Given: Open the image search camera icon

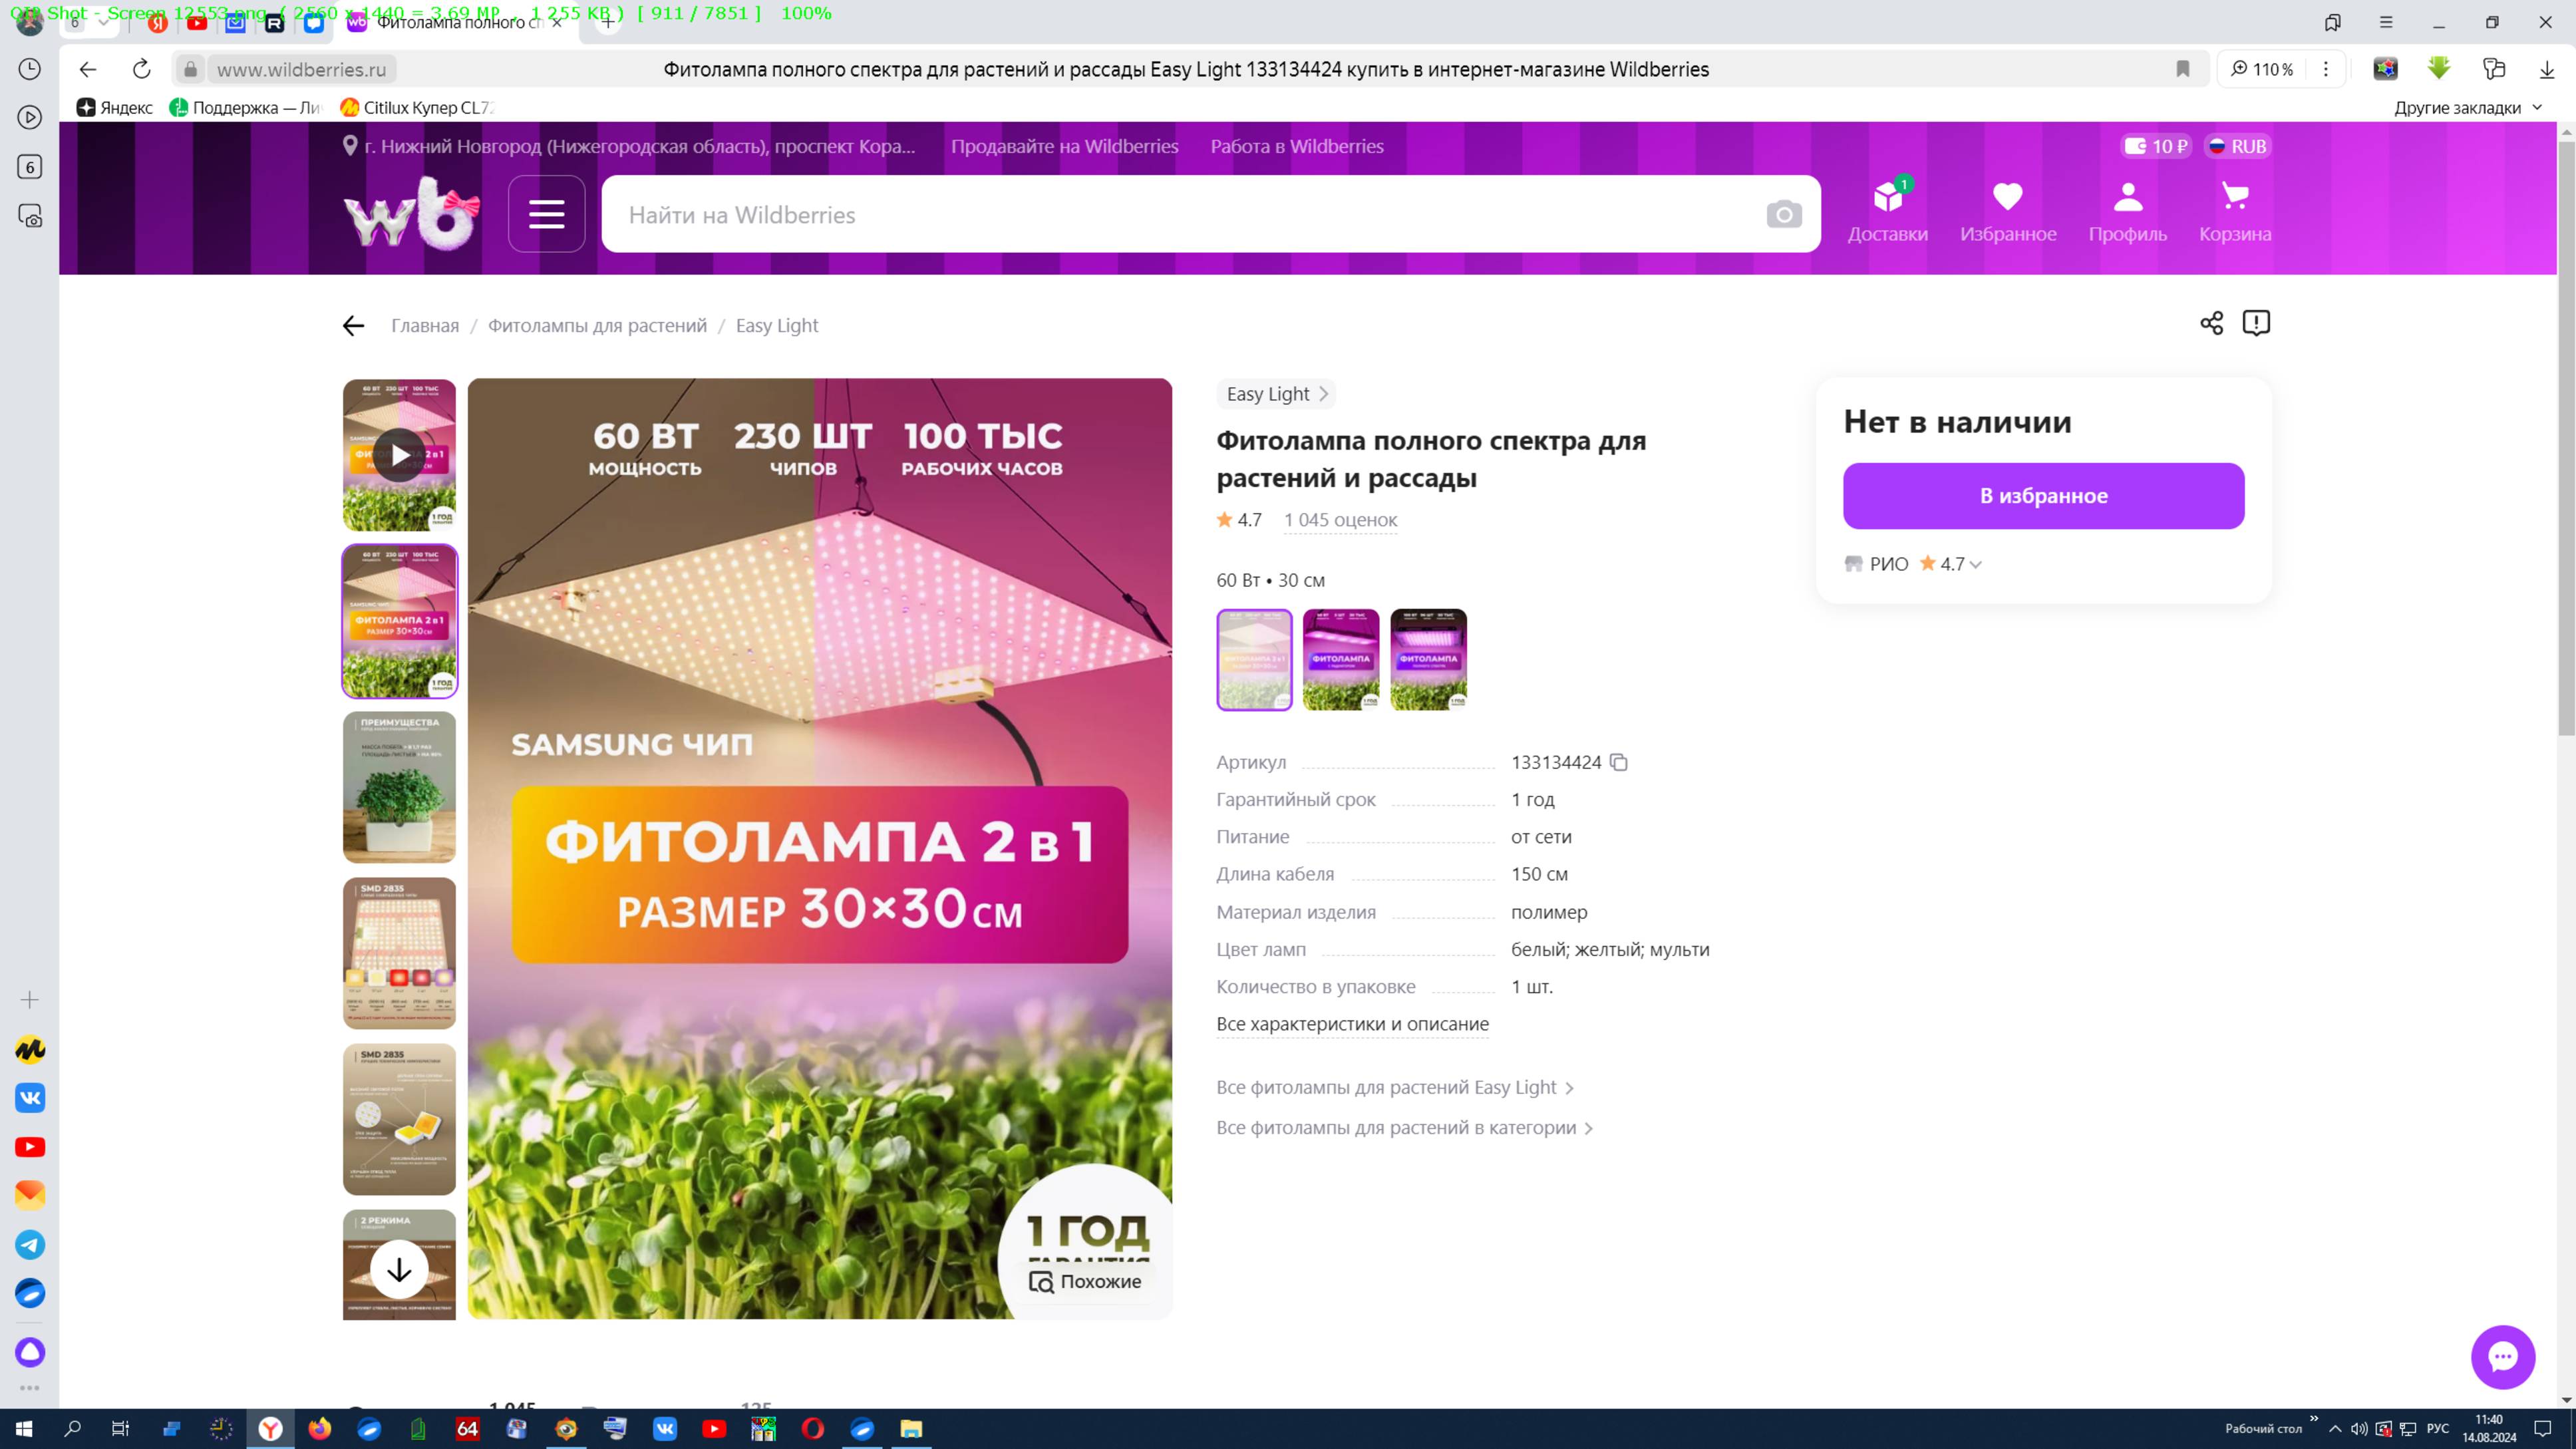Looking at the screenshot, I should (x=1785, y=213).
